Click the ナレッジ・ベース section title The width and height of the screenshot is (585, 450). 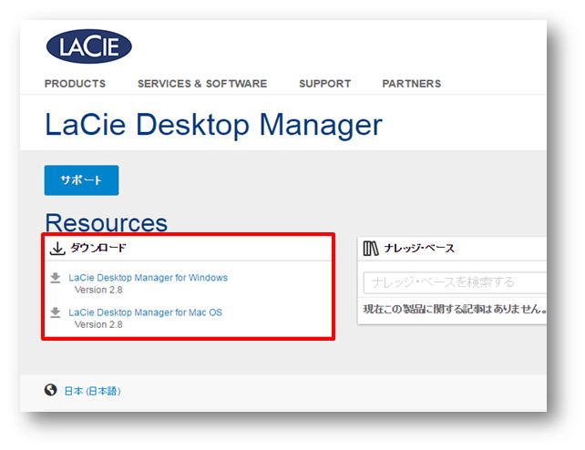[x=419, y=249]
